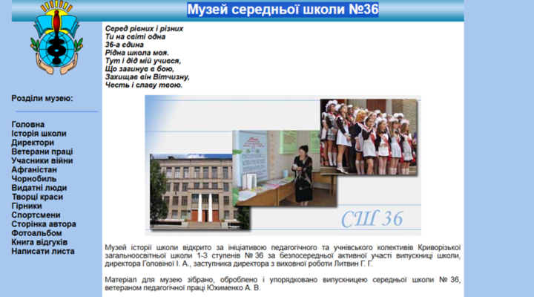Navigate to Чорнобиль section
534x297 pixels.
pos(34,179)
